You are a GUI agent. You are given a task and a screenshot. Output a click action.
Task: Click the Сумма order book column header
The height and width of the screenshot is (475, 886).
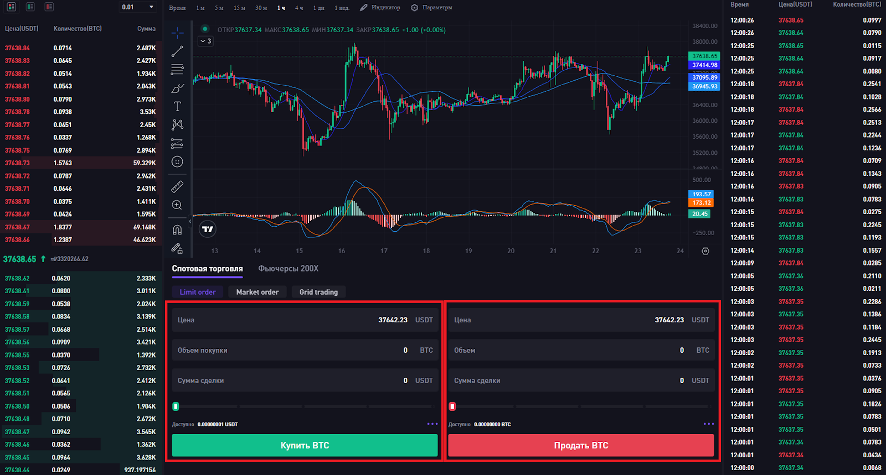point(147,29)
